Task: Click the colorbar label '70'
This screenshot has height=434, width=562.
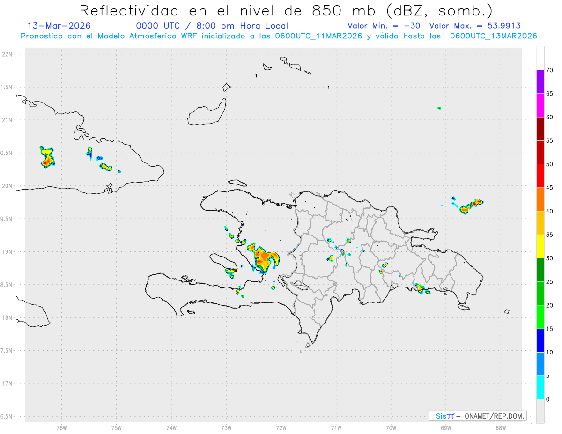Action: (549, 70)
